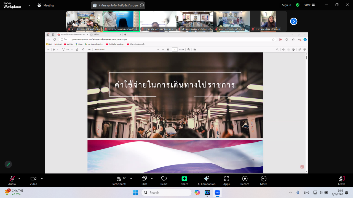Open the Participants panel
Viewport: 353px width, 198px height.
pyautogui.click(x=119, y=180)
